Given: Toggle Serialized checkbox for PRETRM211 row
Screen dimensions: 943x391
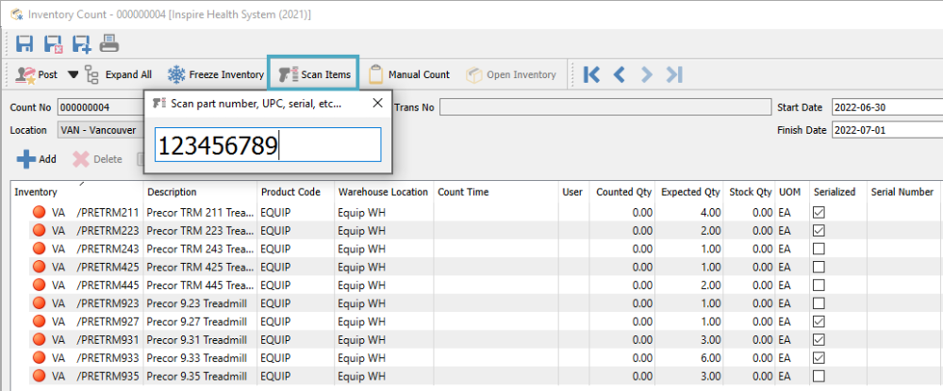Looking at the screenshot, I should pos(819,213).
